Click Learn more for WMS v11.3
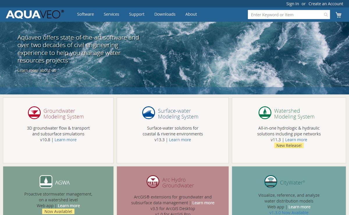 tap(296, 140)
